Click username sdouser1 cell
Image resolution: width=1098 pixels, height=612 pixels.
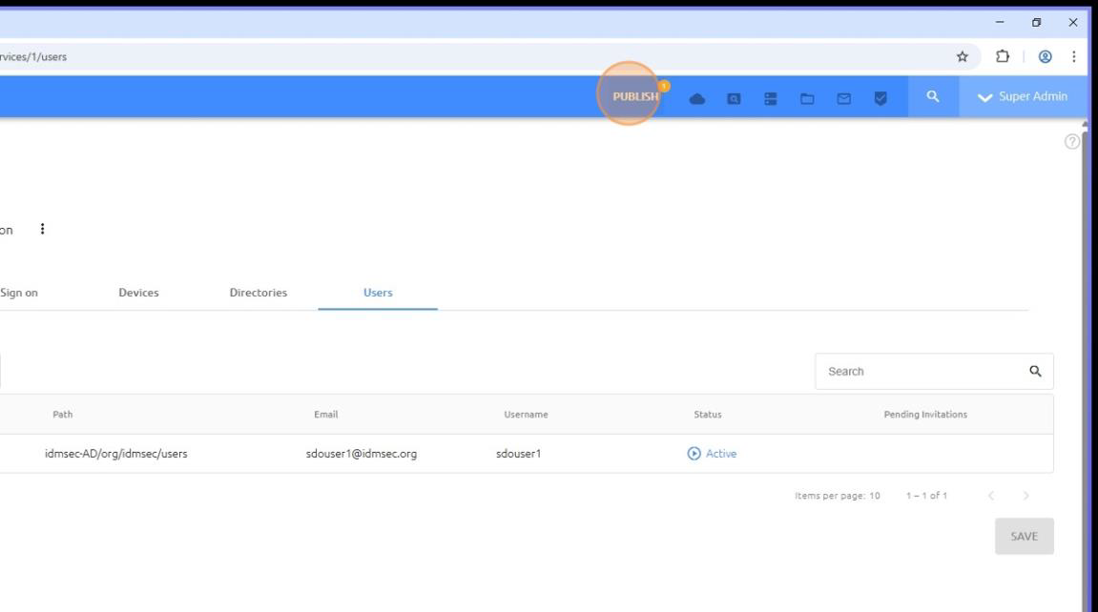click(518, 453)
